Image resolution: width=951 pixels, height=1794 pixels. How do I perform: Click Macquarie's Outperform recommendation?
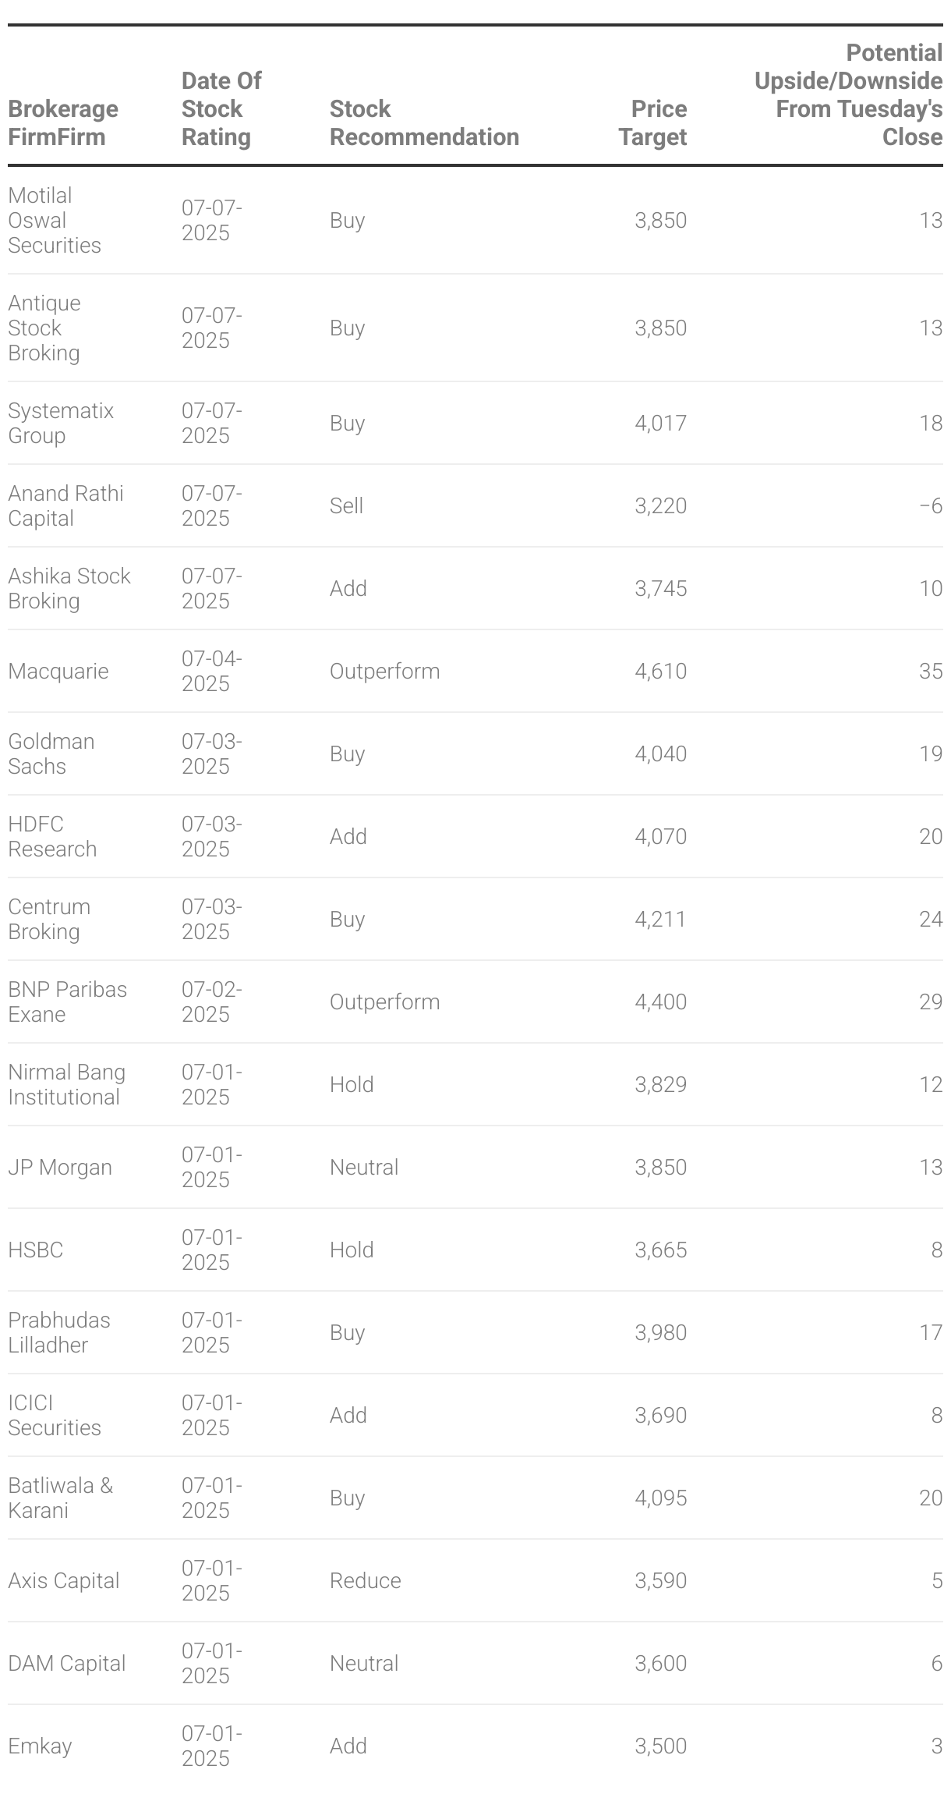(x=384, y=671)
